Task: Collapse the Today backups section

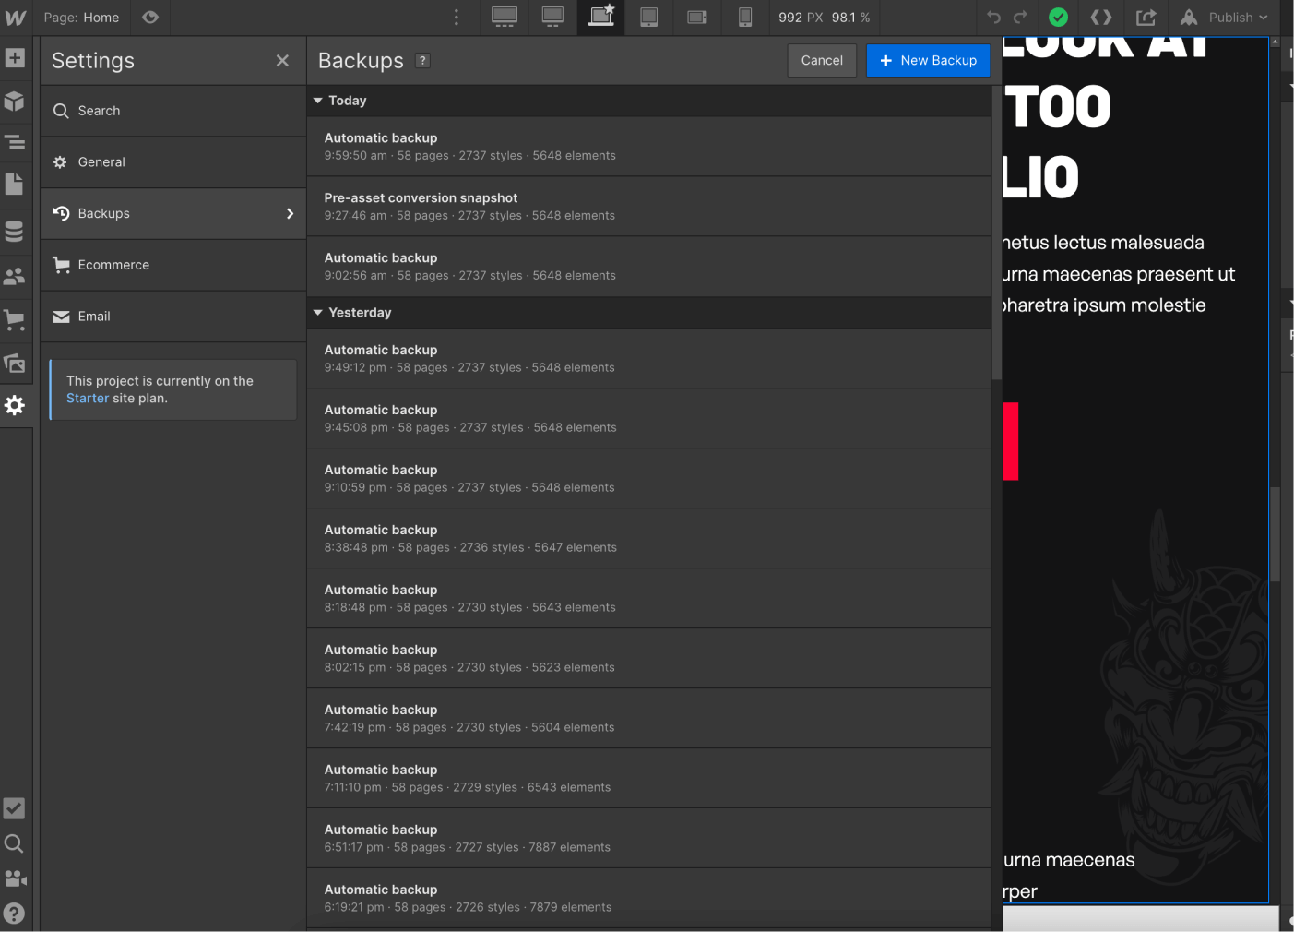Action: (318, 101)
